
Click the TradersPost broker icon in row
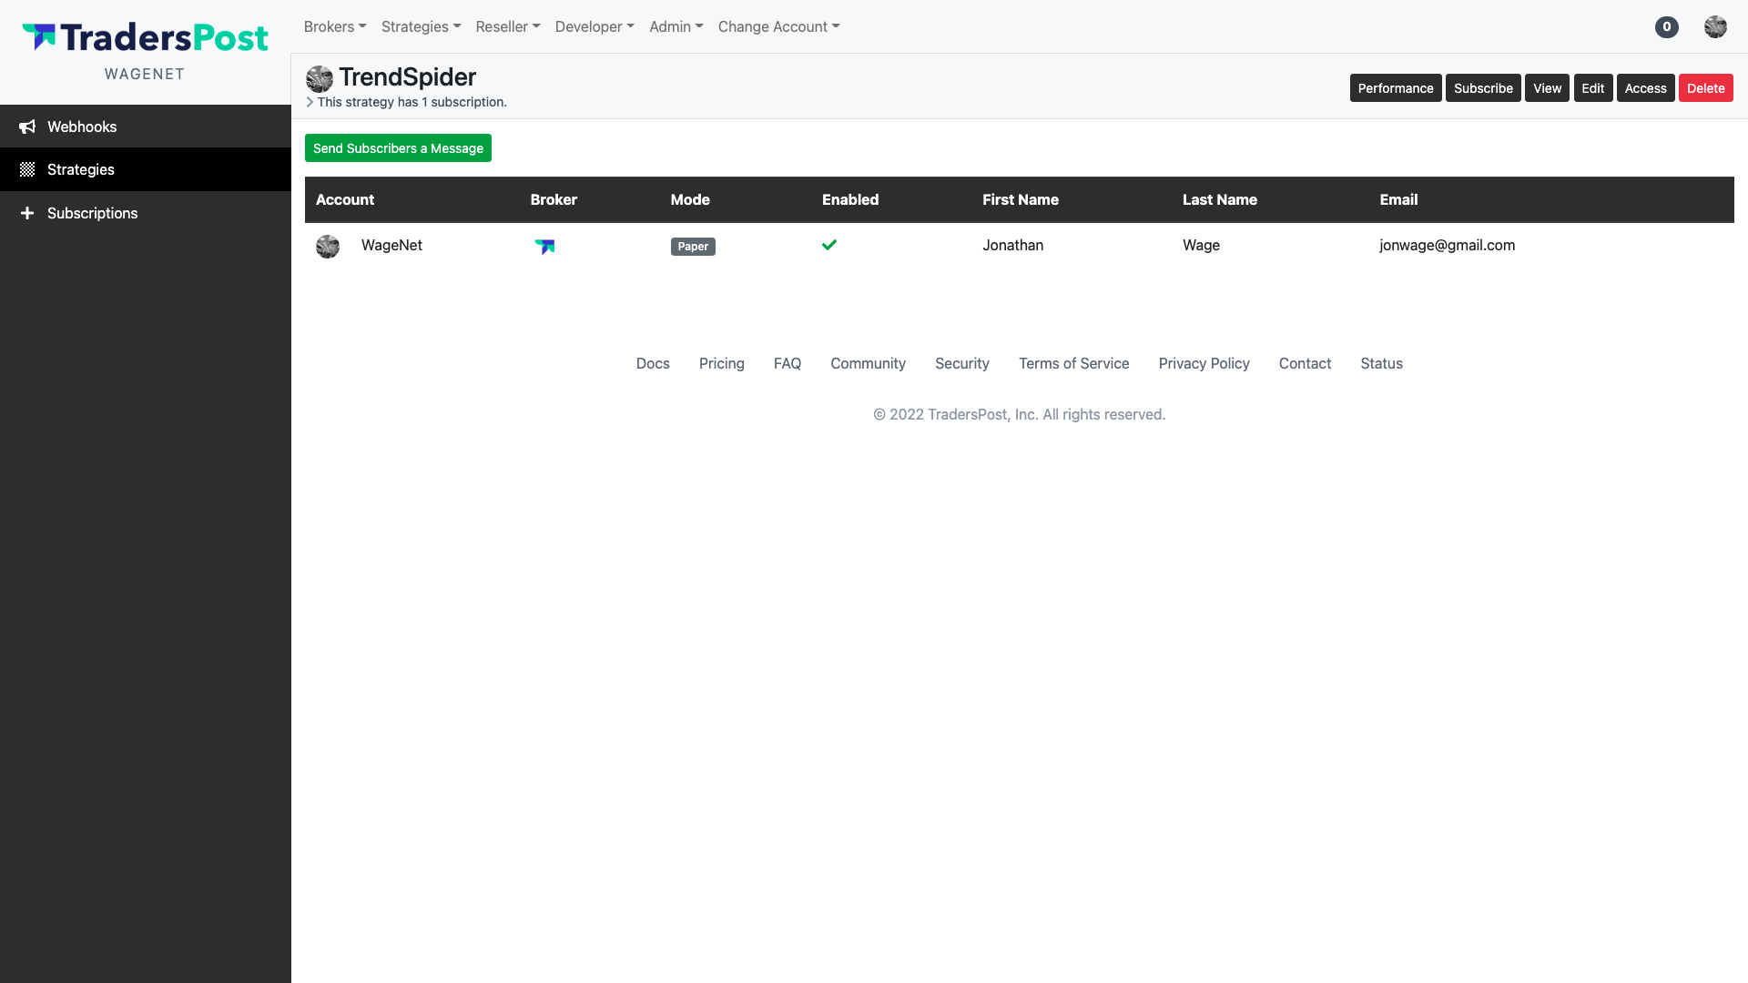(544, 246)
